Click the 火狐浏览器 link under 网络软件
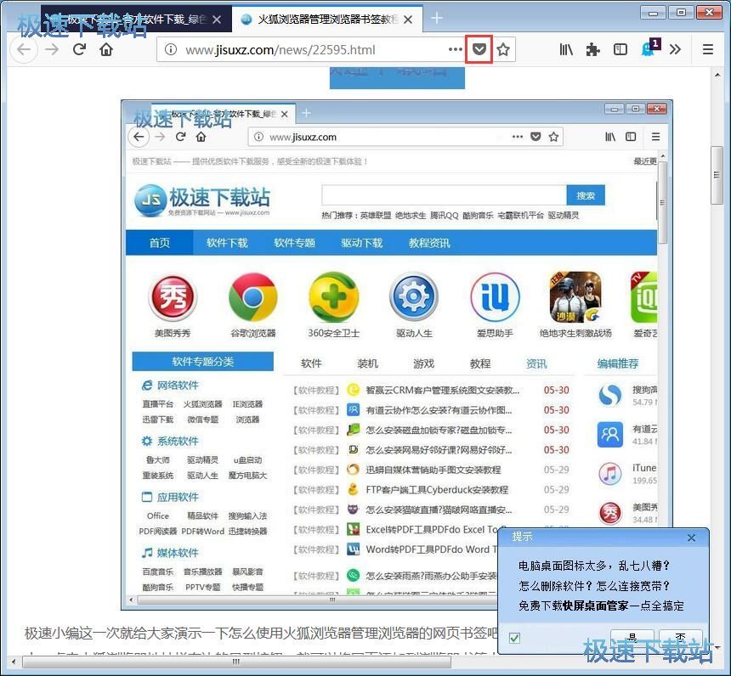731x676 pixels. click(x=202, y=404)
